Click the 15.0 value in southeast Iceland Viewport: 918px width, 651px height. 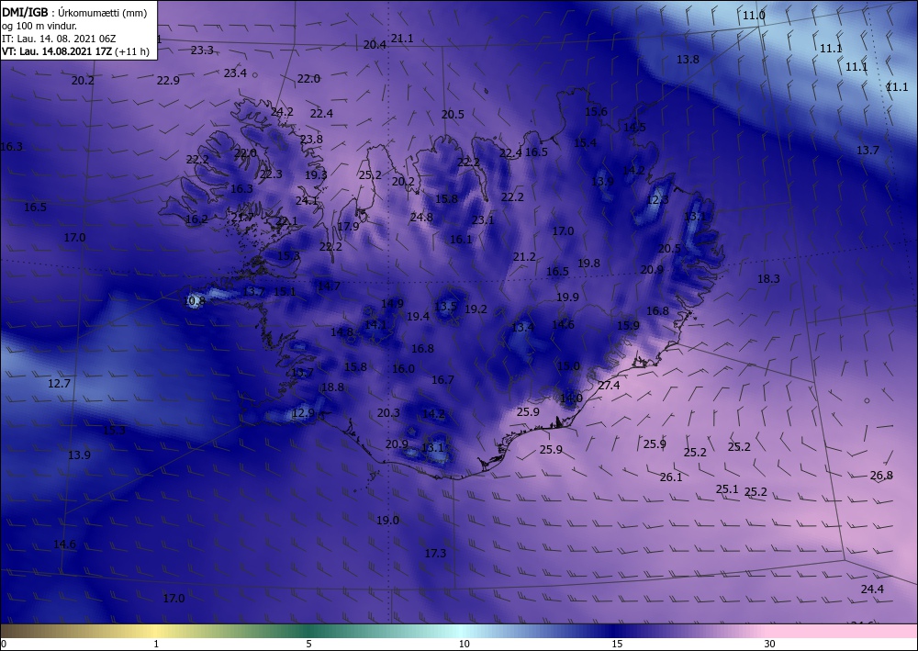568,365
